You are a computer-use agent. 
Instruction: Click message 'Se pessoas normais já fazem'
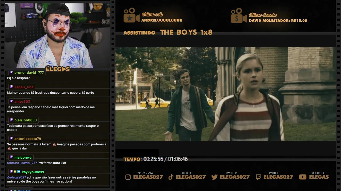pyautogui.click(x=56, y=146)
